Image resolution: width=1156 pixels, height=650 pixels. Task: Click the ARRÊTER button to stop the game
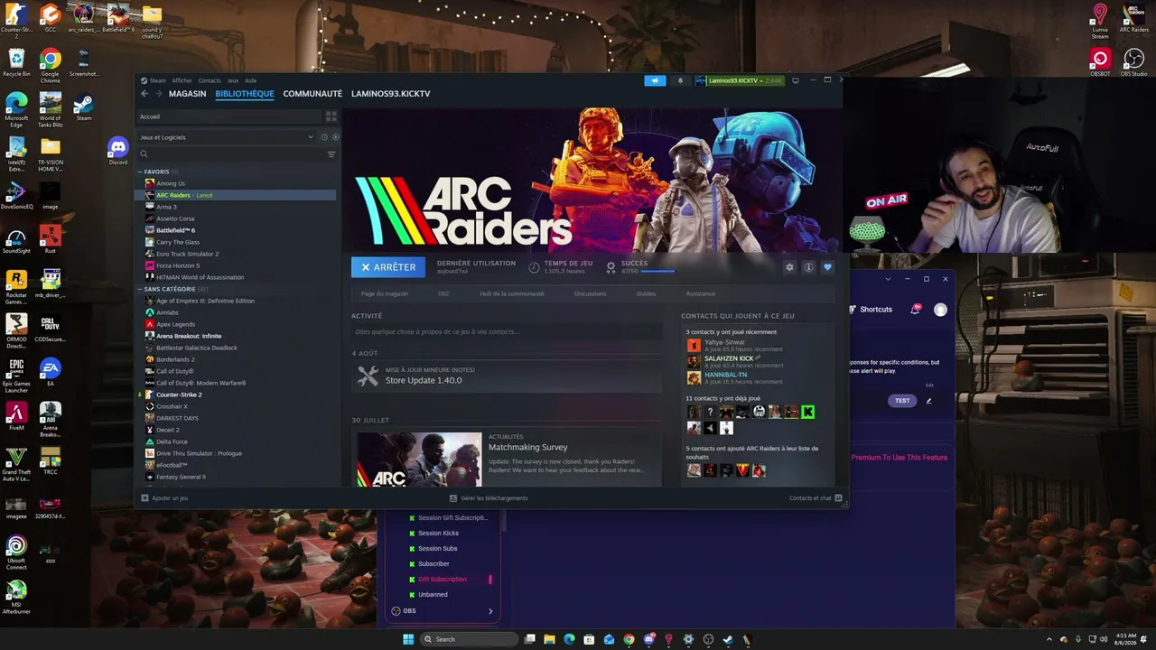pos(388,267)
